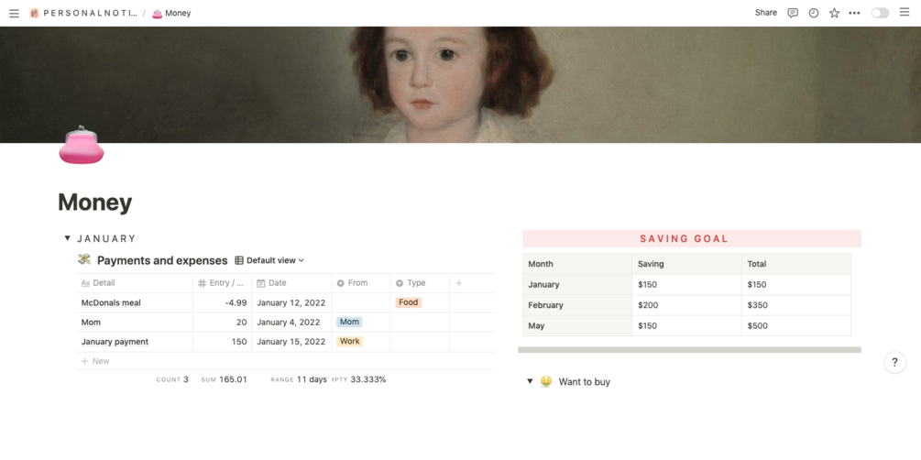Open the 33.333% empty calculation

point(359,379)
